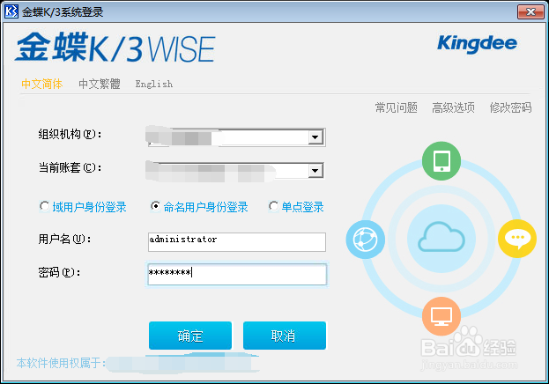The width and height of the screenshot is (549, 384).
Task: Click the 当前账套 combo box field
Action: click(237, 171)
